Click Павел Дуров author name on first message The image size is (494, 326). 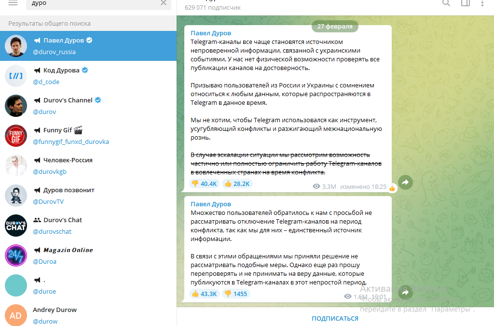tap(211, 33)
